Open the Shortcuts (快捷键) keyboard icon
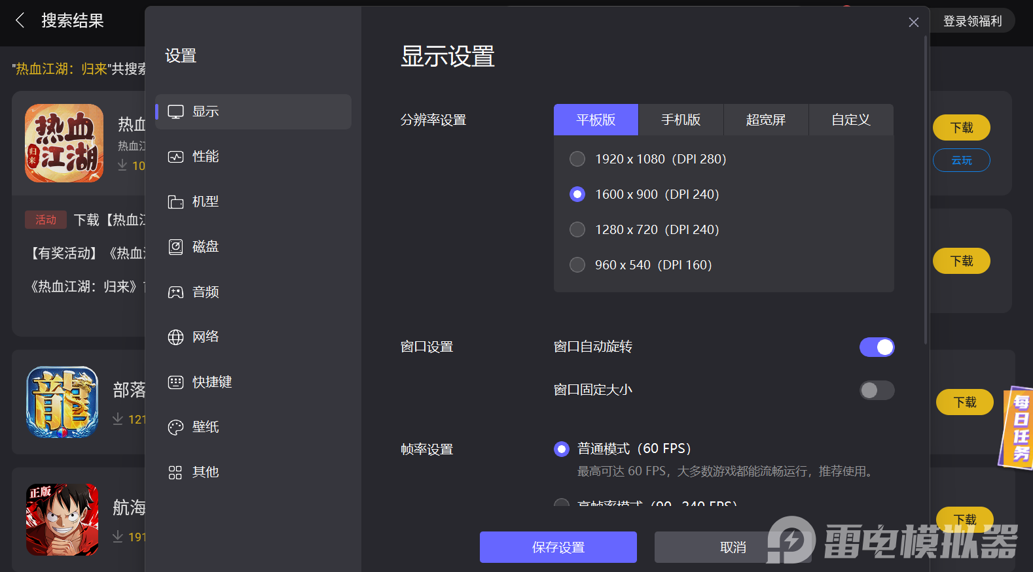The width and height of the screenshot is (1033, 572). 175,382
